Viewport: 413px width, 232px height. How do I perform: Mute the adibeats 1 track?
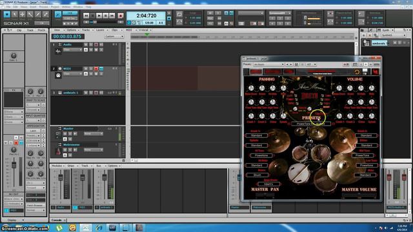coord(86,93)
